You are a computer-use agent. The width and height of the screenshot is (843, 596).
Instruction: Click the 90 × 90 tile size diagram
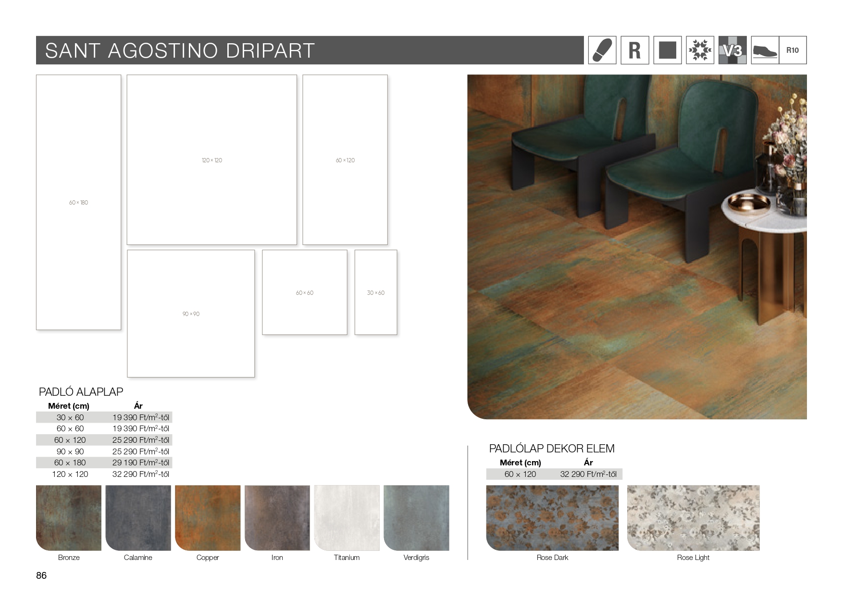click(191, 314)
